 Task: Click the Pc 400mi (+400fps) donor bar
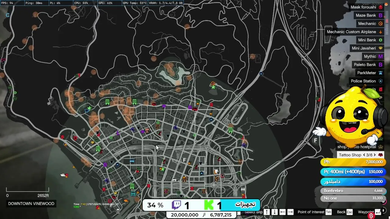pos(353,172)
